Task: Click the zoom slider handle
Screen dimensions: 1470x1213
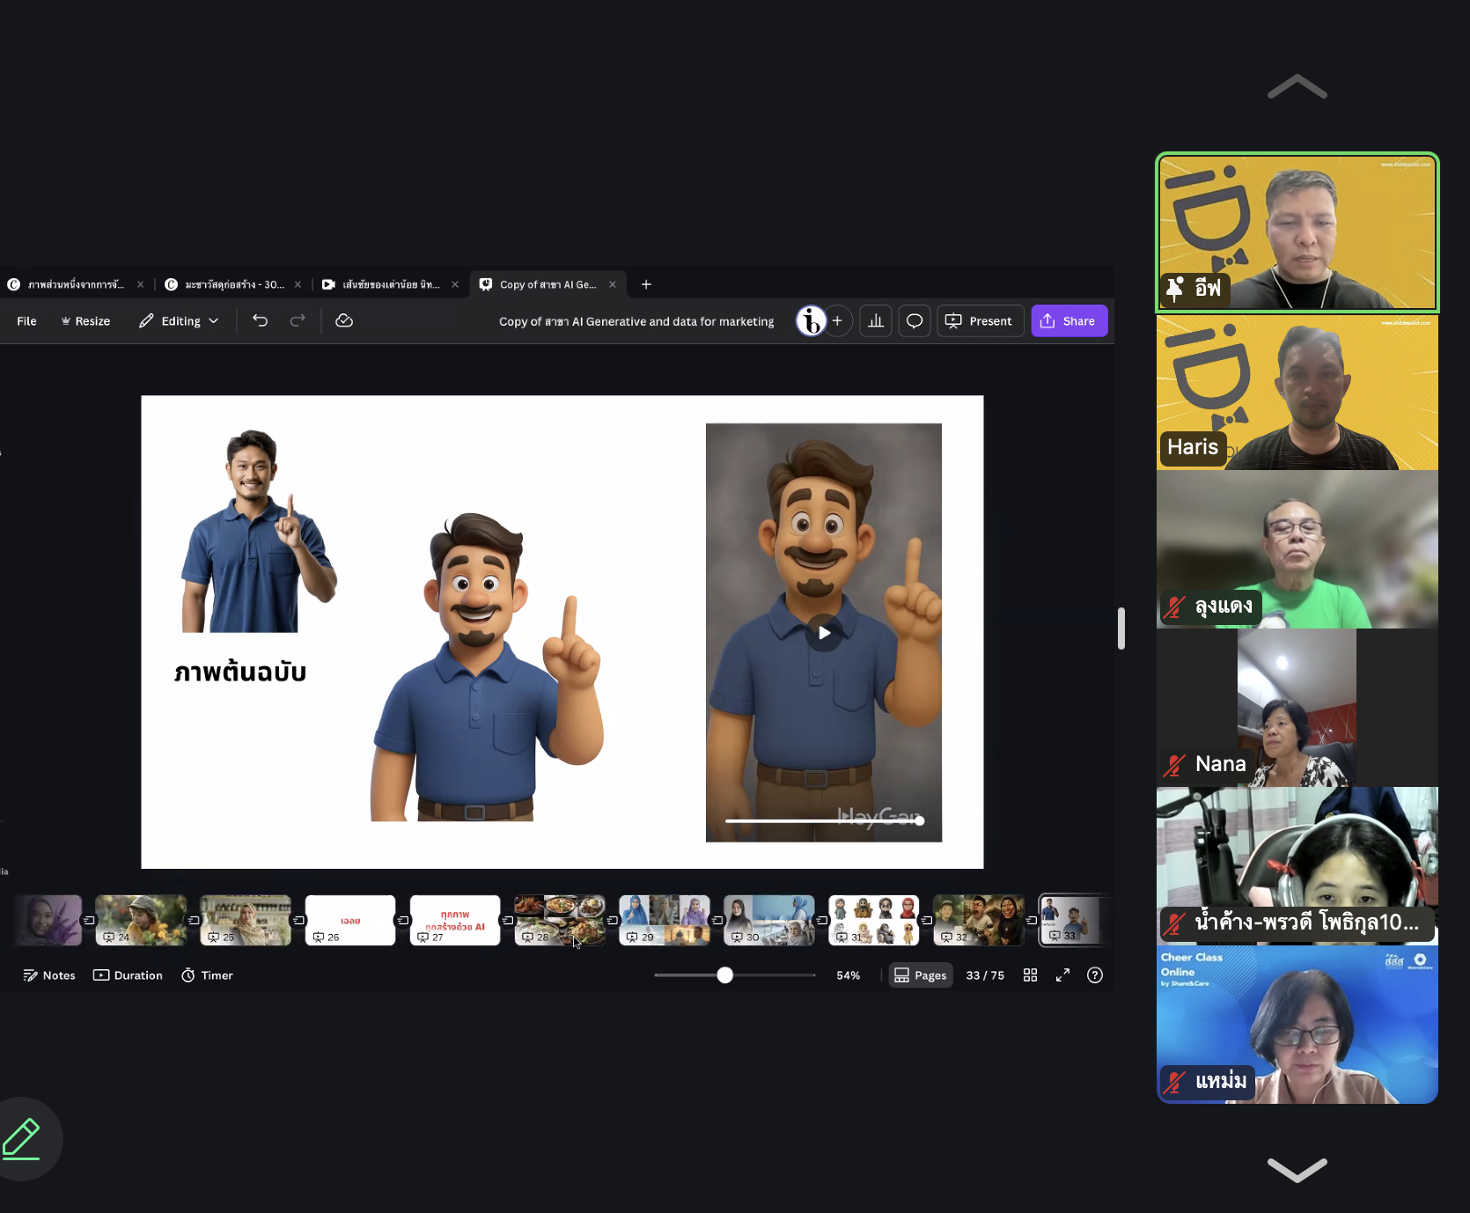Action: (724, 975)
